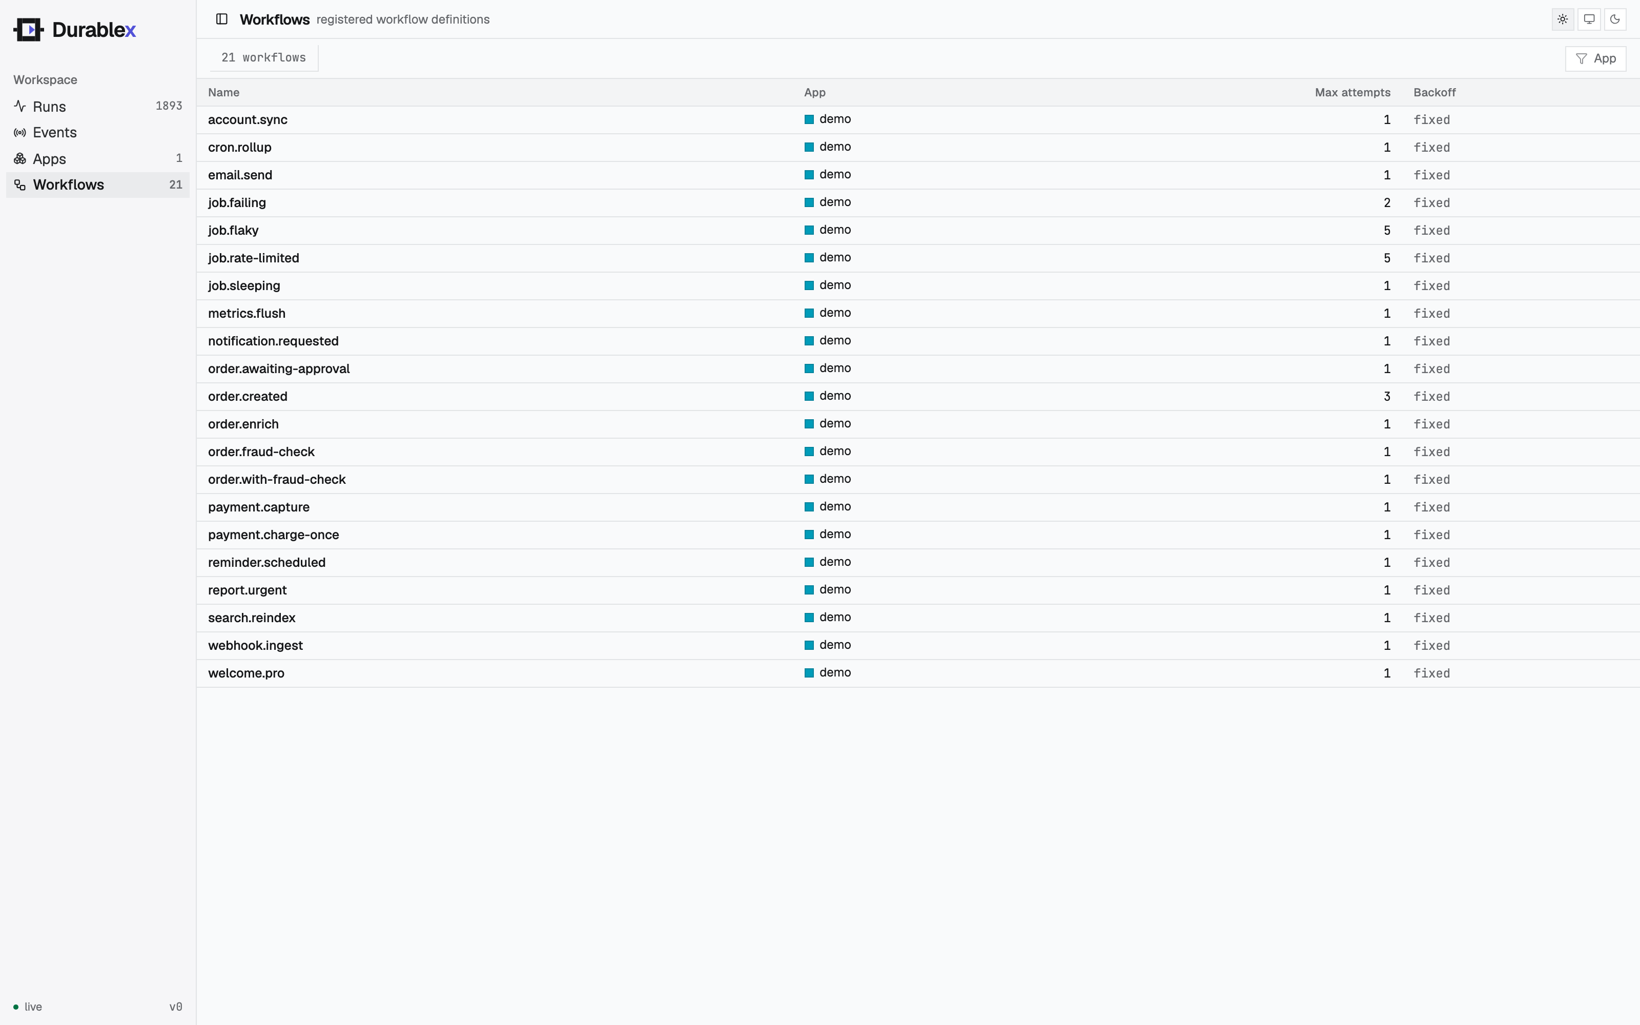Click max attempts 2 for job.failing

(x=1386, y=203)
